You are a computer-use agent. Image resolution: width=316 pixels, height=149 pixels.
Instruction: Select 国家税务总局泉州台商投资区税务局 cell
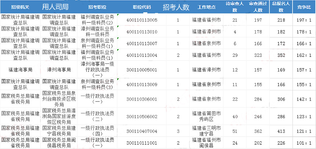pos(59,99)
